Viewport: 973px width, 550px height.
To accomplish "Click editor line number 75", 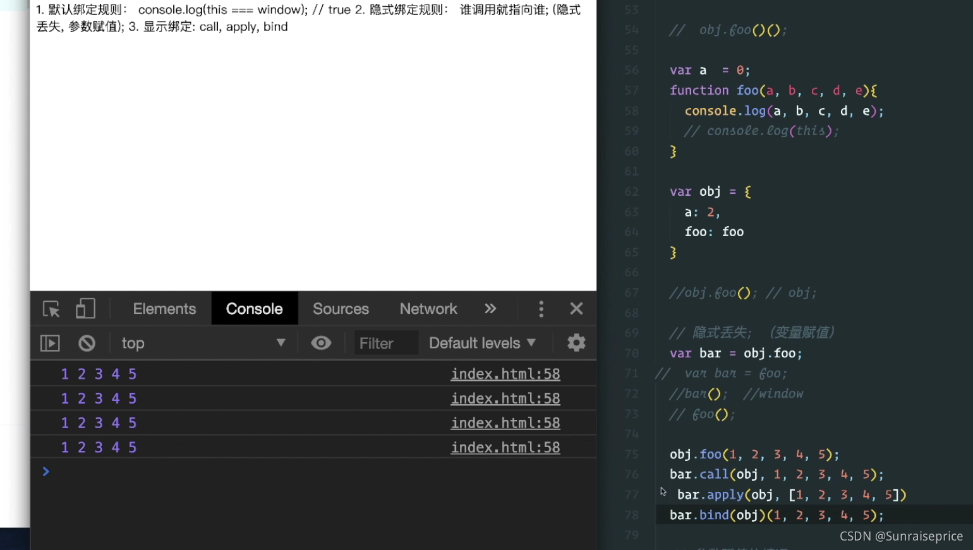I will [631, 454].
